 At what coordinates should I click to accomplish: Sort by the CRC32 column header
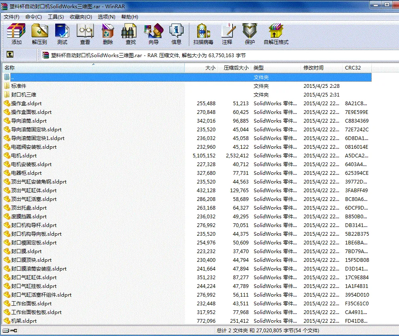pyautogui.click(x=357, y=68)
